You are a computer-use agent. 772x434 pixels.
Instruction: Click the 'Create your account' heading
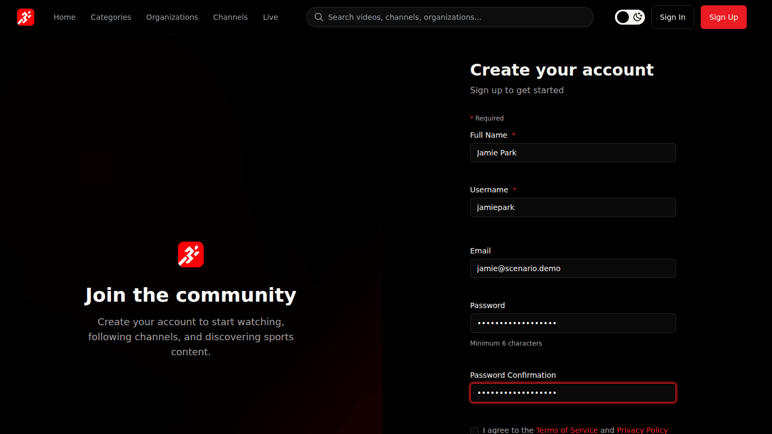point(562,70)
